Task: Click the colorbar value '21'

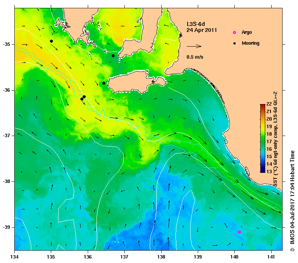Action: (269, 112)
